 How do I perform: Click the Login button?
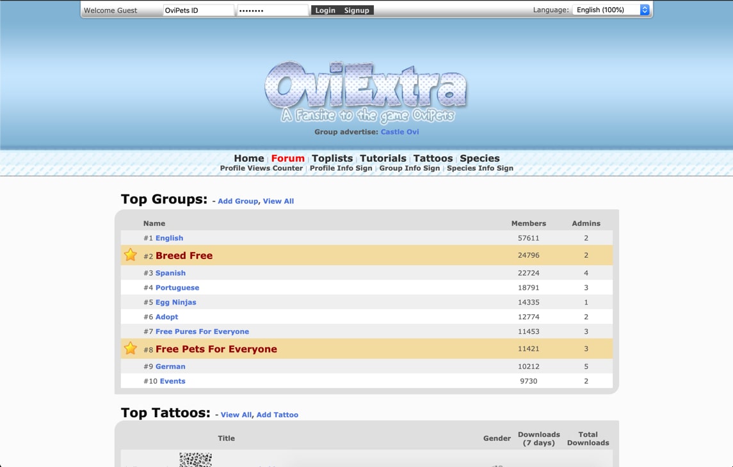click(325, 10)
